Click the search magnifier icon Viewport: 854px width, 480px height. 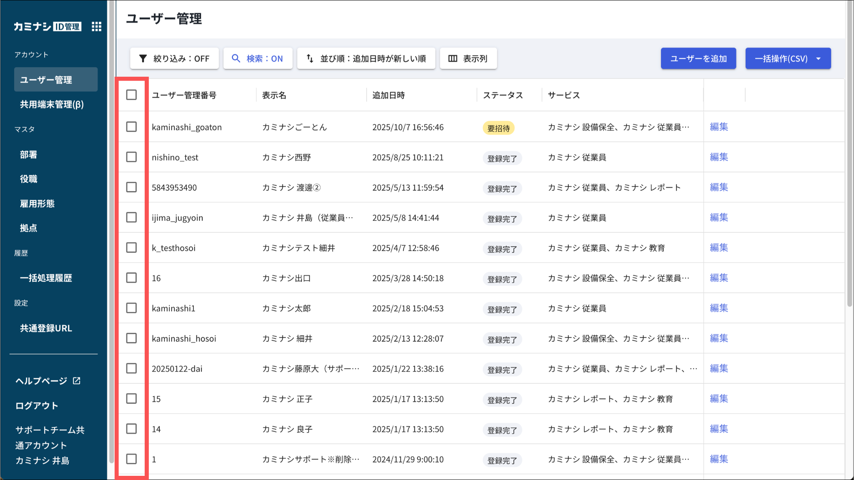[x=236, y=58]
